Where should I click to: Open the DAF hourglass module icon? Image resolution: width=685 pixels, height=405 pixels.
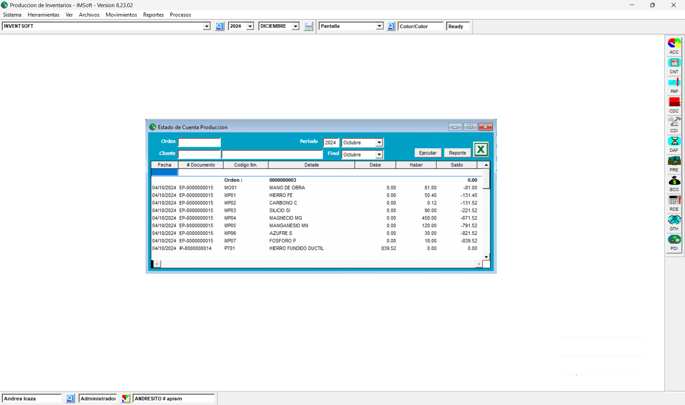coord(674,142)
